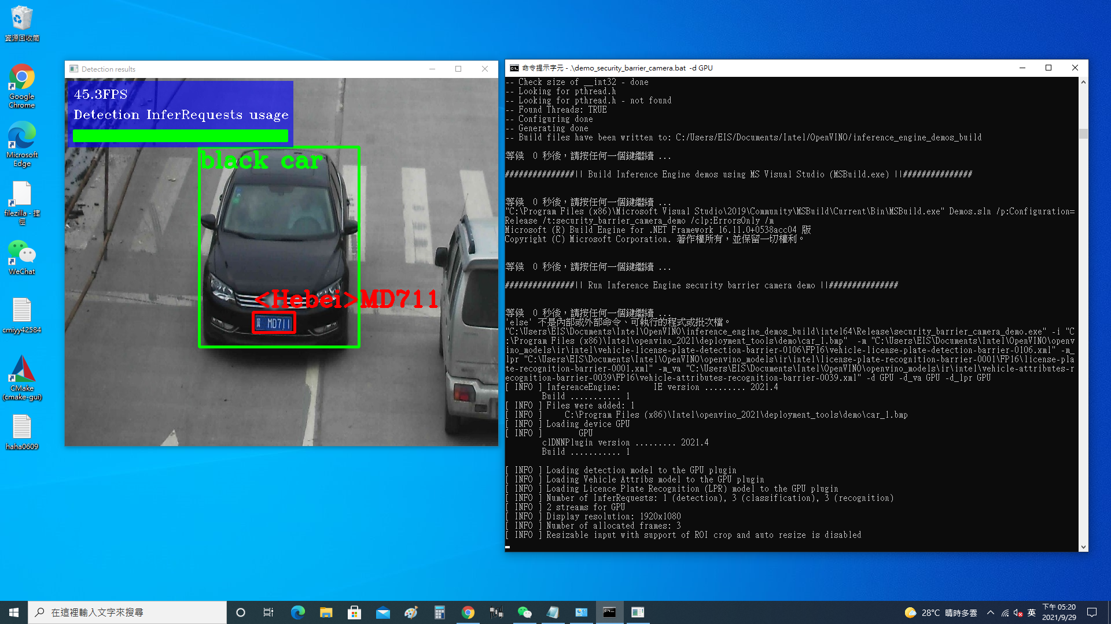This screenshot has height=624, width=1111.
Task: Open the Windows Start menu
Action: click(14, 612)
